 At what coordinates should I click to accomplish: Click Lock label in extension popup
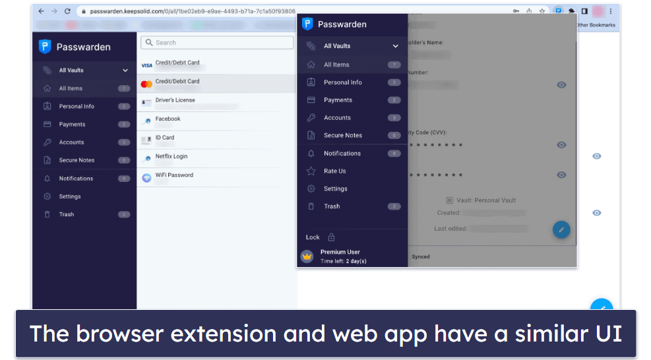pyautogui.click(x=313, y=237)
